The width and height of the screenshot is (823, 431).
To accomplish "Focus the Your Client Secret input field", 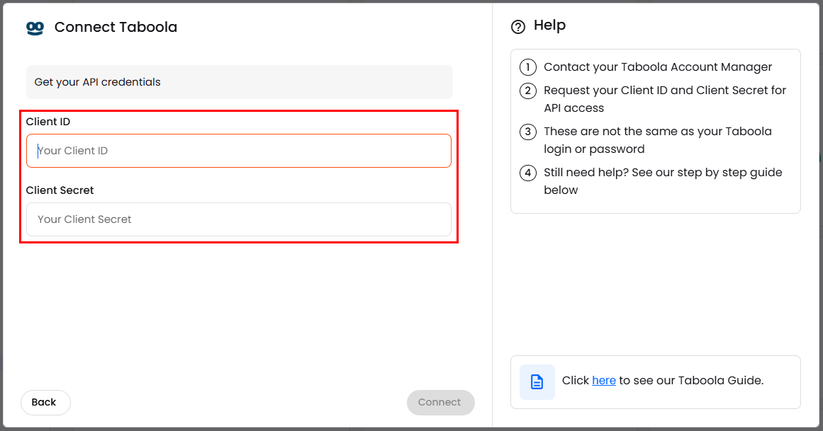I will (x=239, y=219).
